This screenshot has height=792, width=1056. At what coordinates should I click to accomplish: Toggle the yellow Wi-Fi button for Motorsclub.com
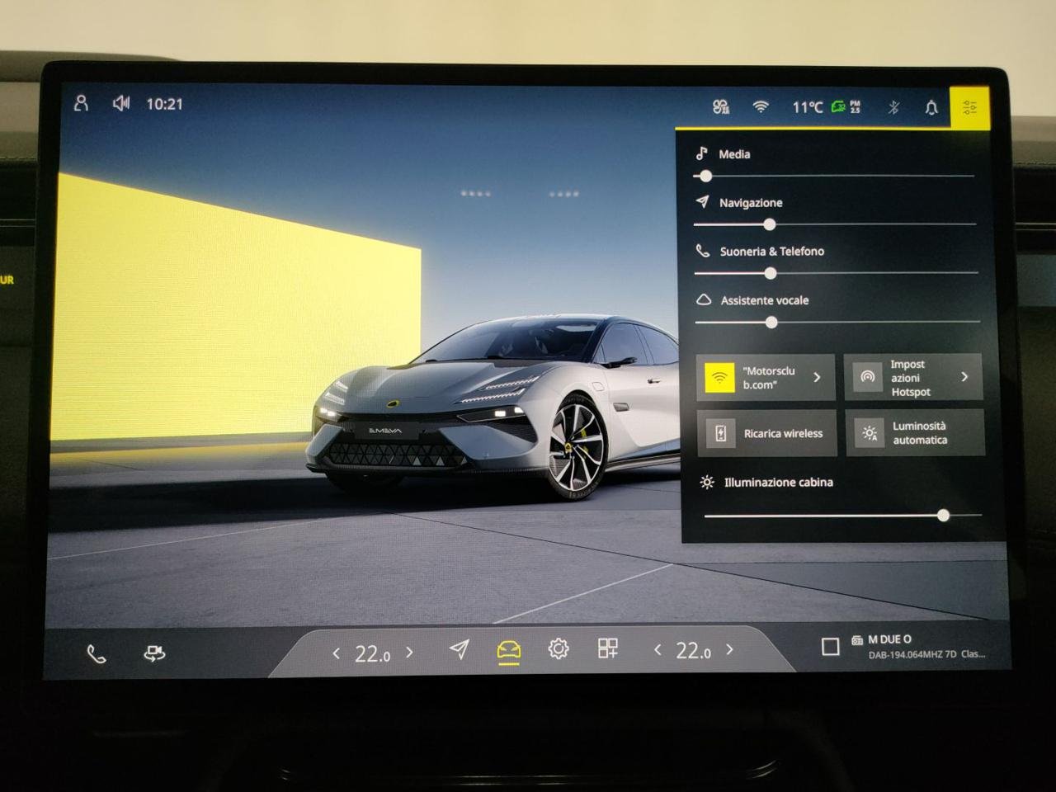(x=719, y=378)
